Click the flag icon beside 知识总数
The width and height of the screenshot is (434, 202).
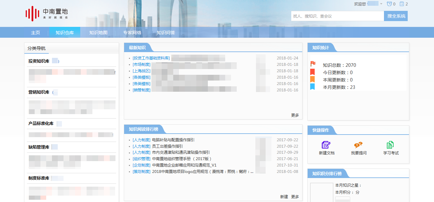point(313,64)
